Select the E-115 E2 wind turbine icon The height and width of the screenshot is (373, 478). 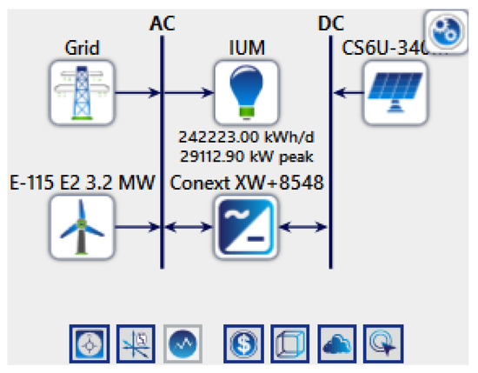pyautogui.click(x=82, y=227)
